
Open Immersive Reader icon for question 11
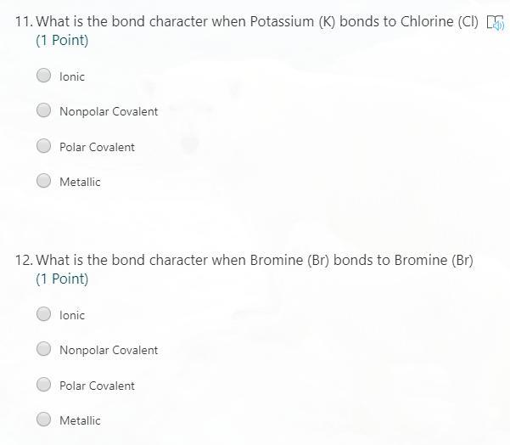click(x=496, y=23)
